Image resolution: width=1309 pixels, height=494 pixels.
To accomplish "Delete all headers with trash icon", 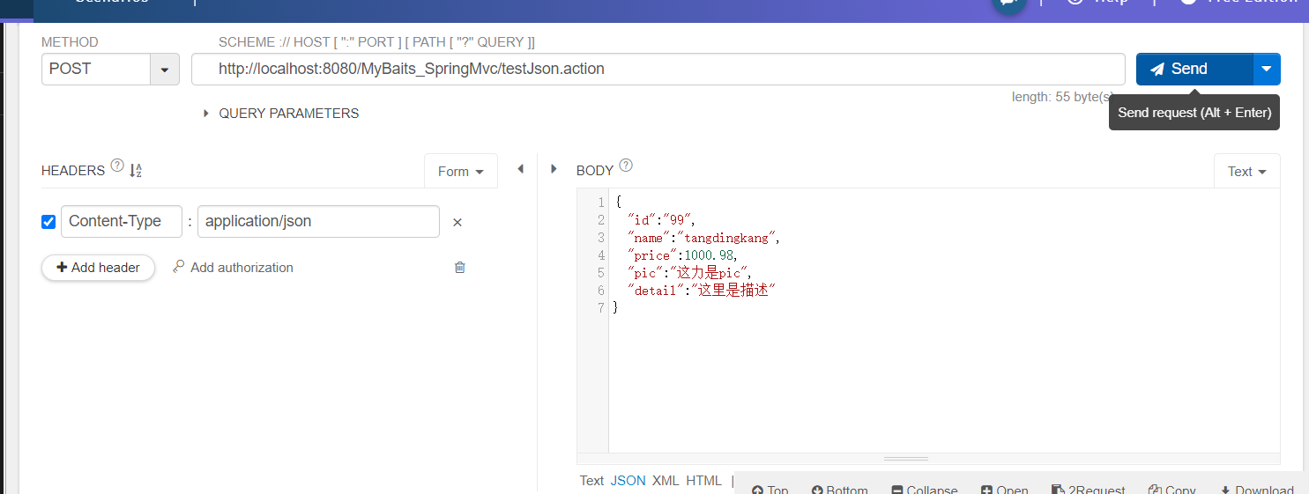I will [459, 267].
